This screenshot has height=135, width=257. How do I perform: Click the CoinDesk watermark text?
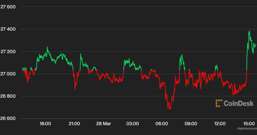[238, 103]
